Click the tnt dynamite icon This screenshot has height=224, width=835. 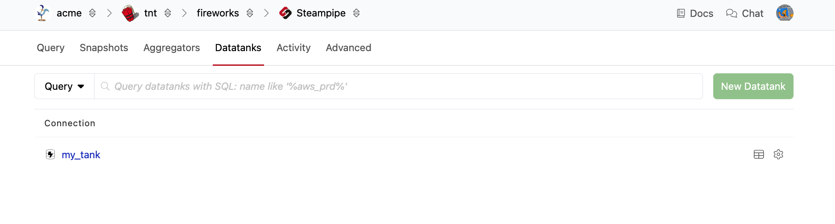point(130,13)
